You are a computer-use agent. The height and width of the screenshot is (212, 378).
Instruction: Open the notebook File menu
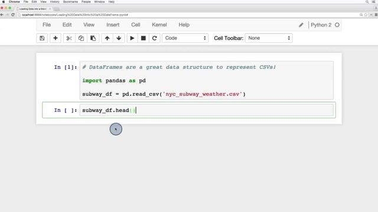(47, 25)
